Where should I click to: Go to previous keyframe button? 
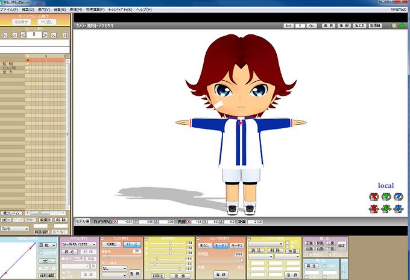pos(14,35)
